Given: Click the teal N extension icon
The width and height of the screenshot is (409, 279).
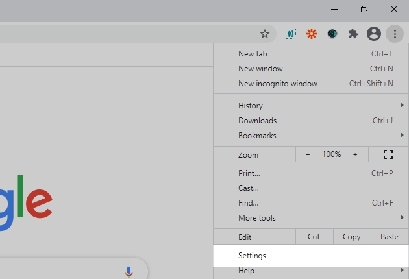Looking at the screenshot, I should tap(291, 34).
